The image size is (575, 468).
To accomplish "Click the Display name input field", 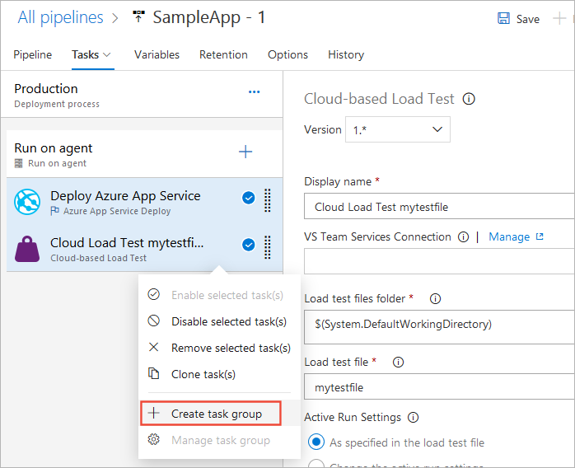I will pyautogui.click(x=439, y=207).
